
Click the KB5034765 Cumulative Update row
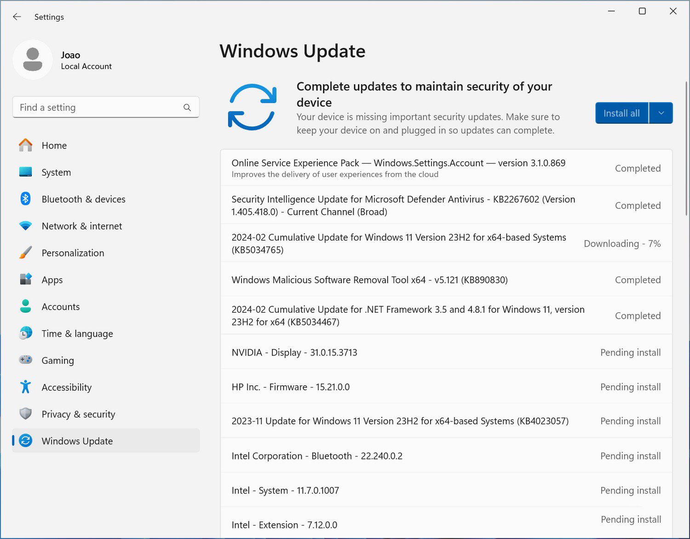pyautogui.click(x=446, y=243)
